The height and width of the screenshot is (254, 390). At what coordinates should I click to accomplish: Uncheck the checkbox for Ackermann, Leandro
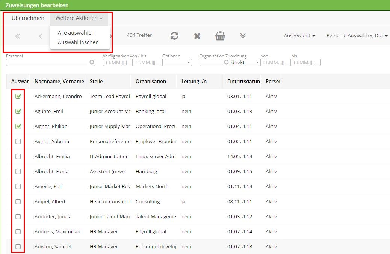pos(18,96)
